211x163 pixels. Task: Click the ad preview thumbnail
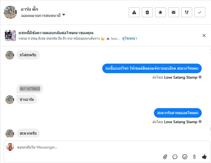[x=10, y=35]
